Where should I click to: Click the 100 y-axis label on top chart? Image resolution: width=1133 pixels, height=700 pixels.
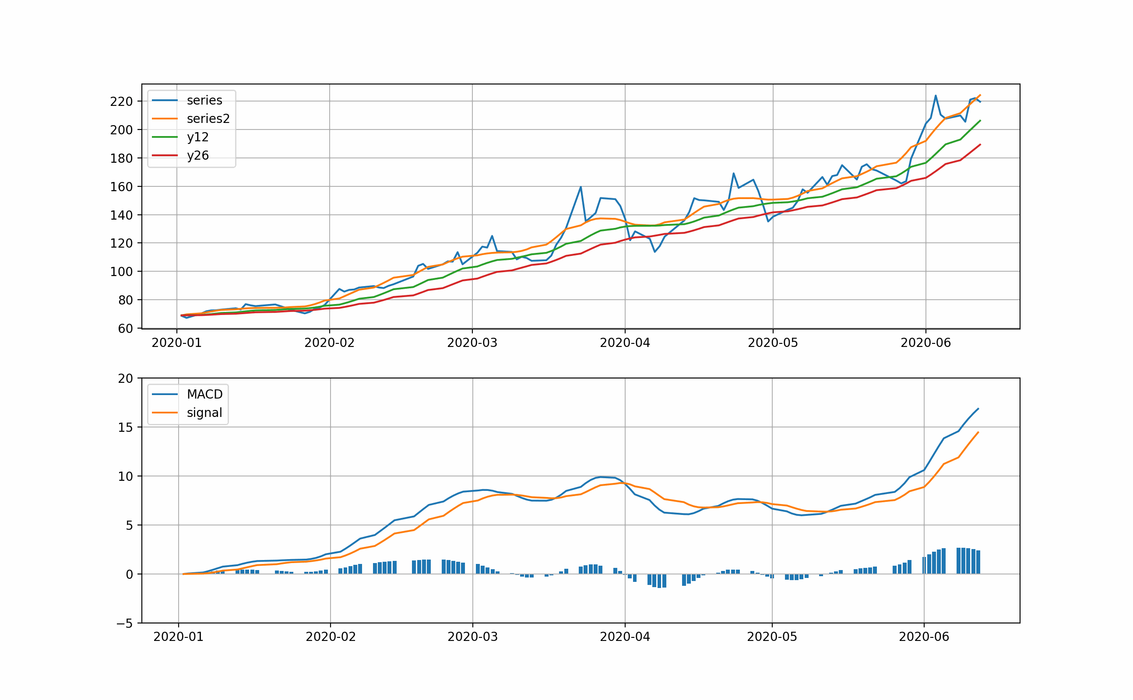pyautogui.click(x=121, y=272)
